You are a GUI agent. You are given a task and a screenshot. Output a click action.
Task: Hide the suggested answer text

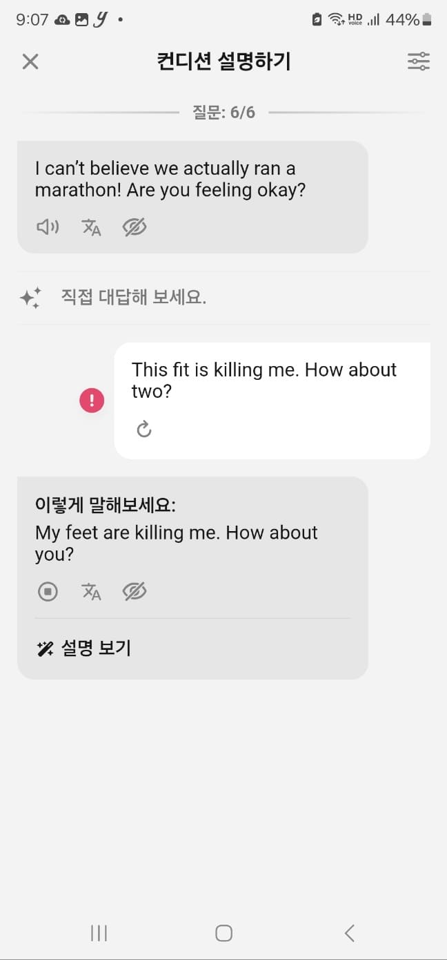click(x=134, y=591)
